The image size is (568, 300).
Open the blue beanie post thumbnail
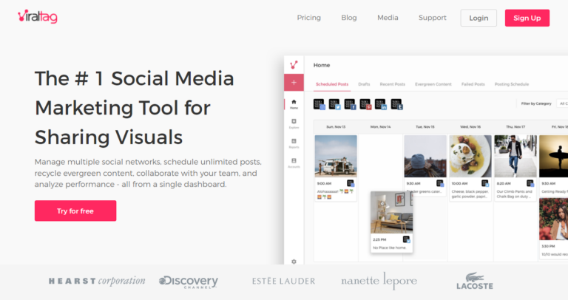pos(425,157)
